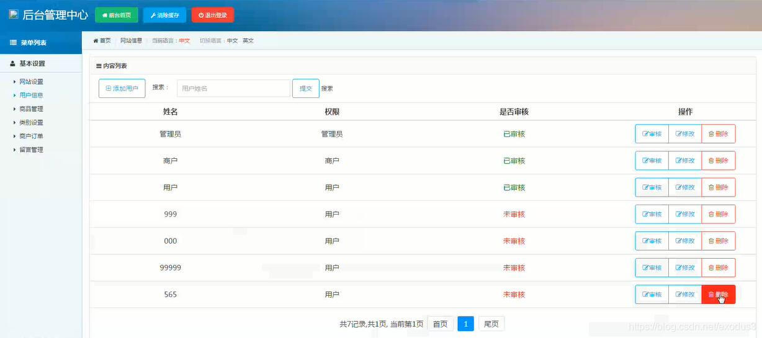Screen dimensions: 762x338
Task: Click the 内容列表 panel title
Action: [112, 66]
